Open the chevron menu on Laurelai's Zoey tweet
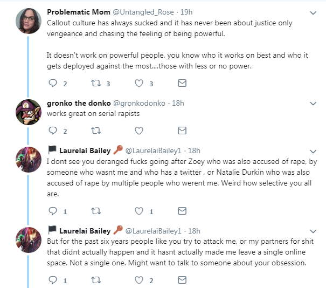Image resolution: width=326 pixels, height=288 pixels. [x=313, y=152]
